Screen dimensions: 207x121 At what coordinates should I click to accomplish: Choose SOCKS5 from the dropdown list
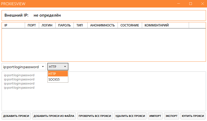click(58, 79)
